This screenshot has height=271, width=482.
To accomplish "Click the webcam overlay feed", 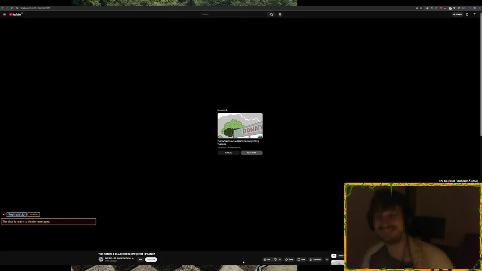I will pos(413,227).
